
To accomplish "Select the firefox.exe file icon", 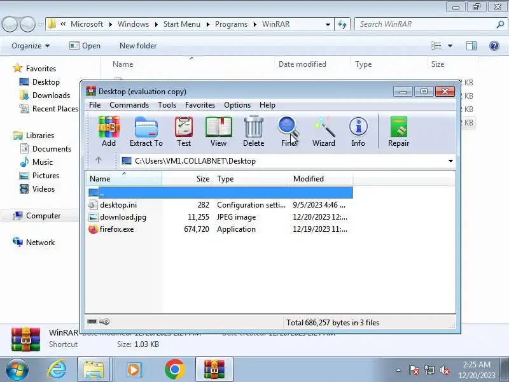I will 93,229.
